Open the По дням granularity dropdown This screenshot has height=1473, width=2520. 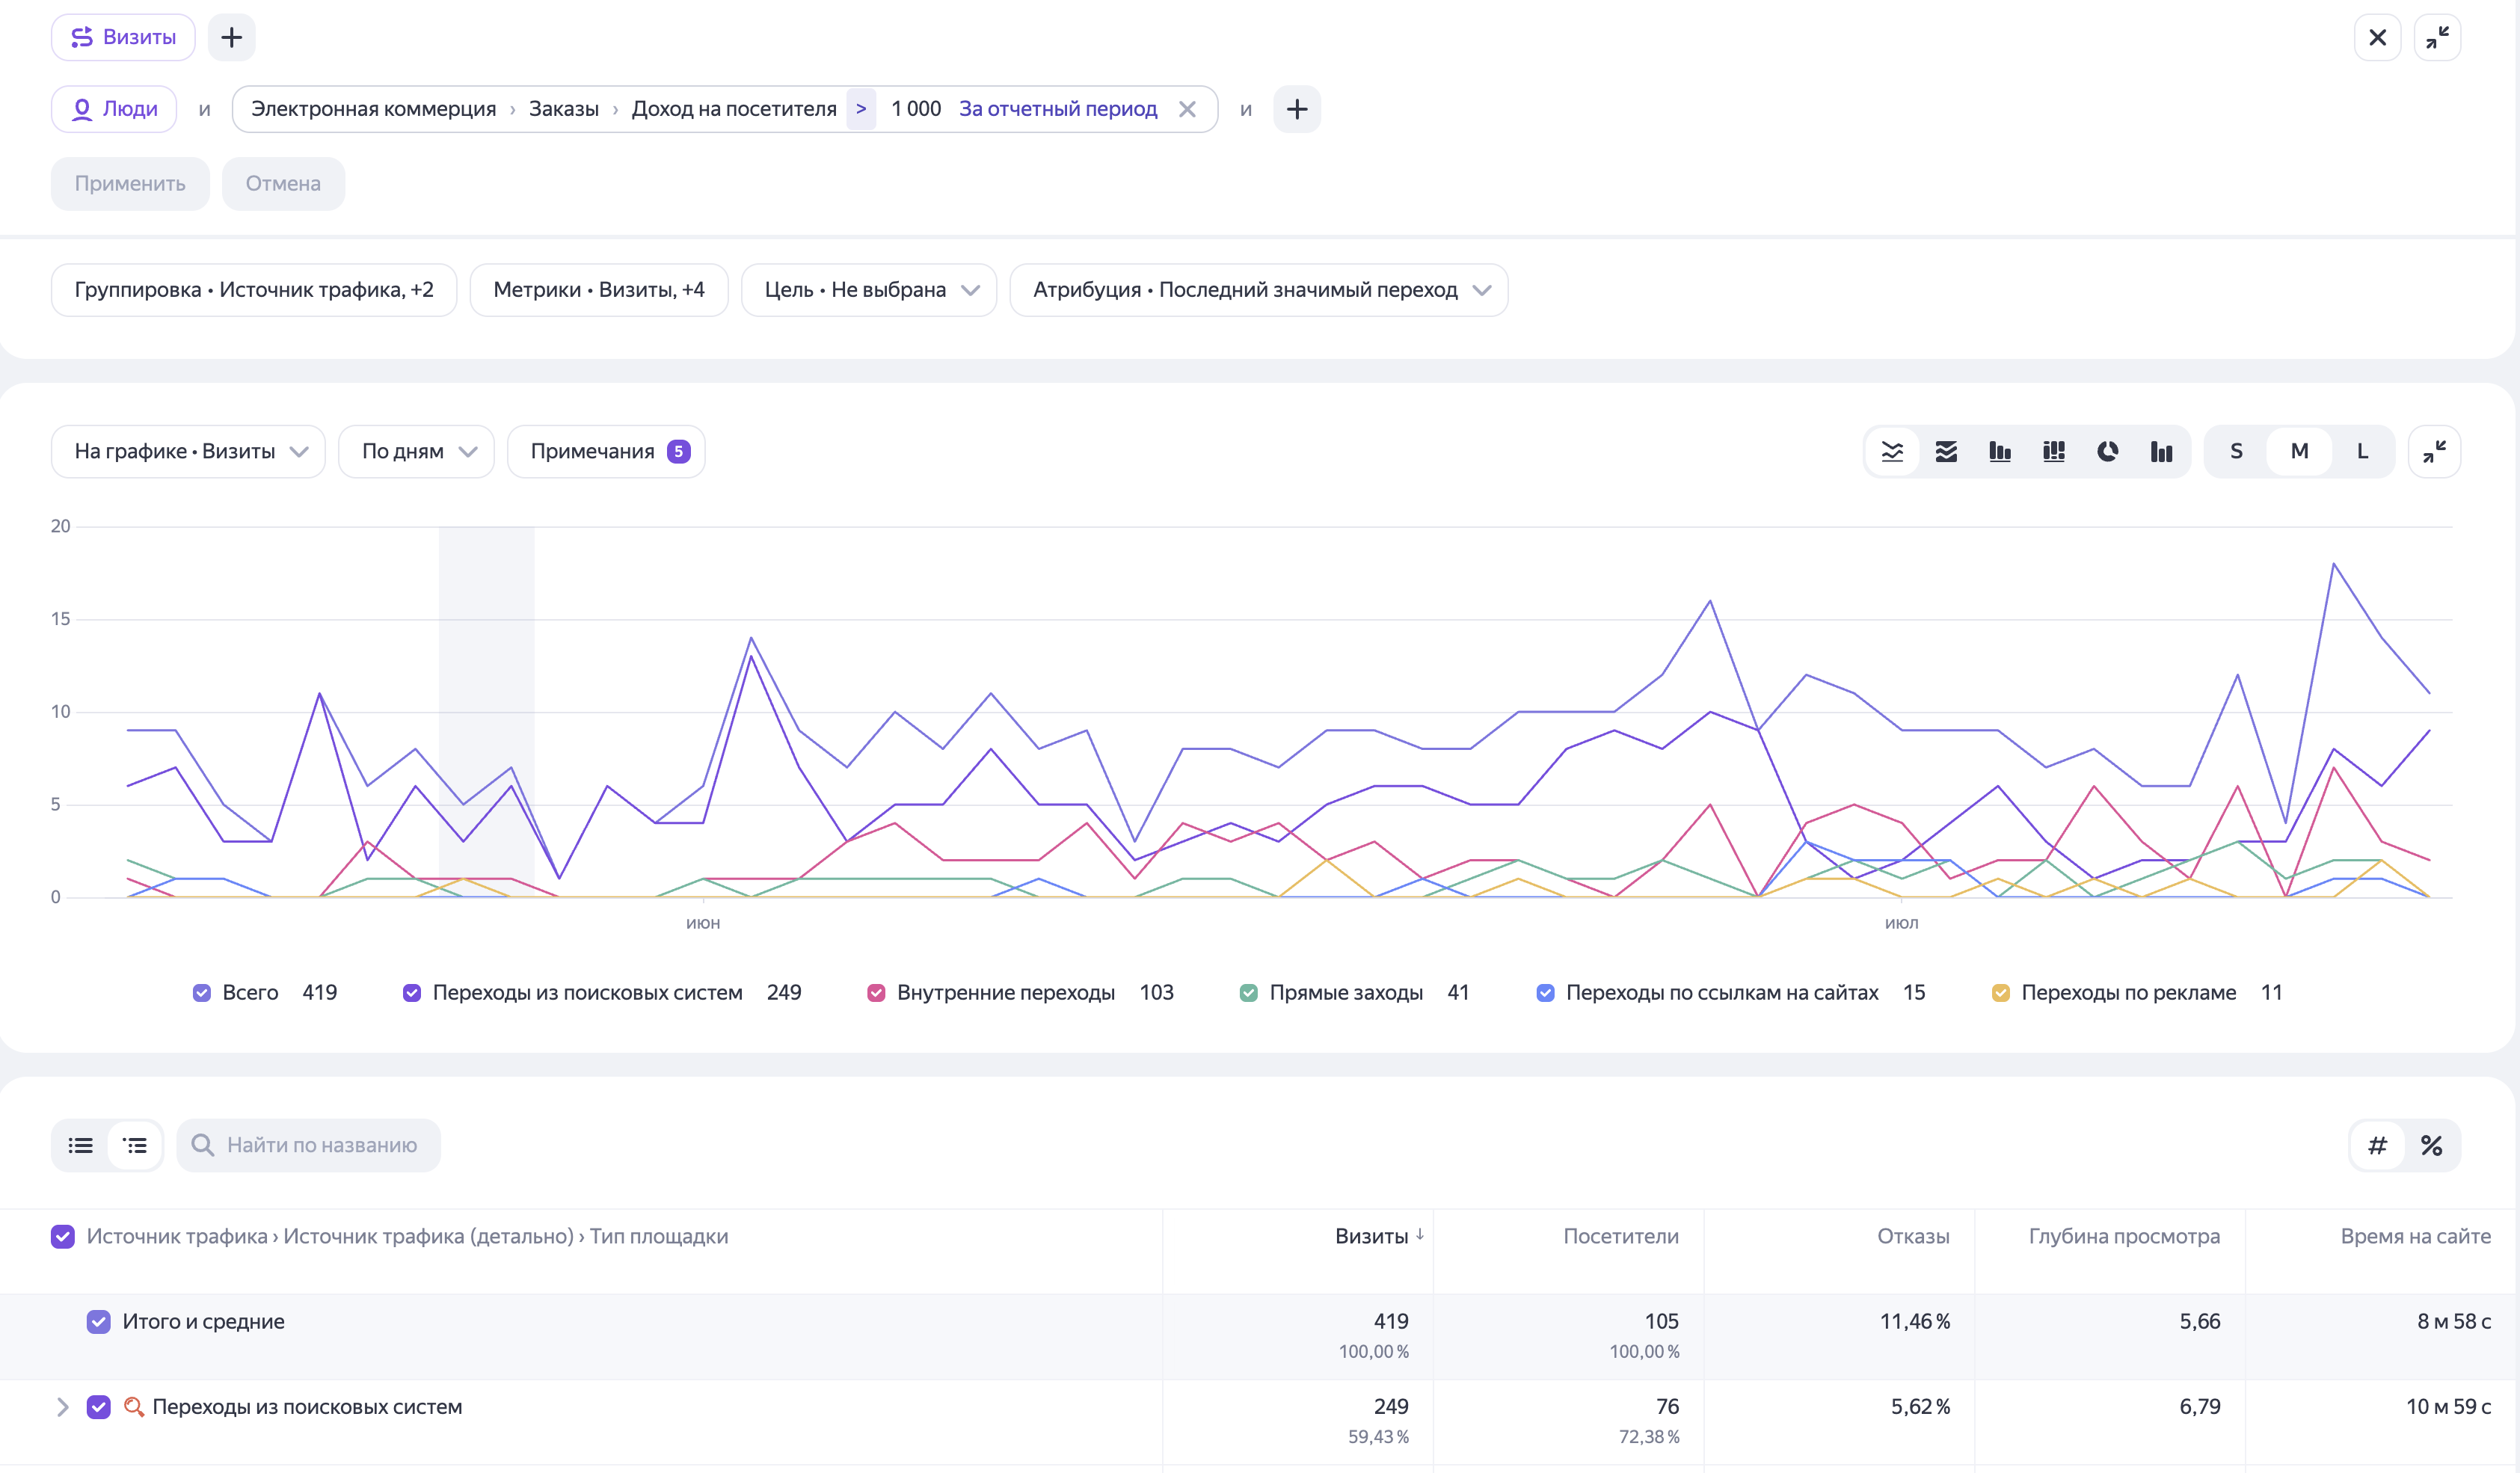coord(417,451)
